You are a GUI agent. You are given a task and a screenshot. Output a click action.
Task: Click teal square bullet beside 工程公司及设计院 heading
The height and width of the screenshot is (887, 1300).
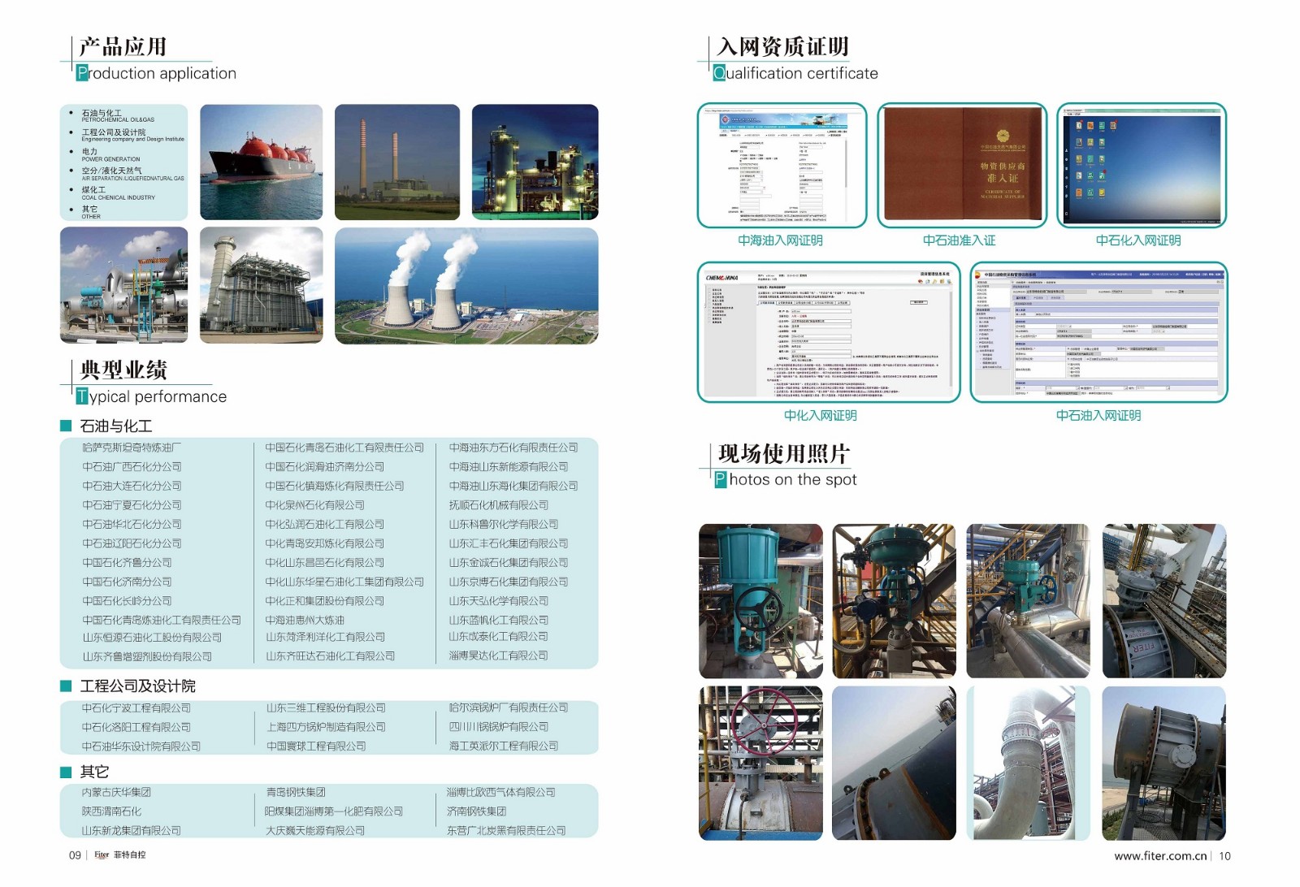[x=67, y=686]
